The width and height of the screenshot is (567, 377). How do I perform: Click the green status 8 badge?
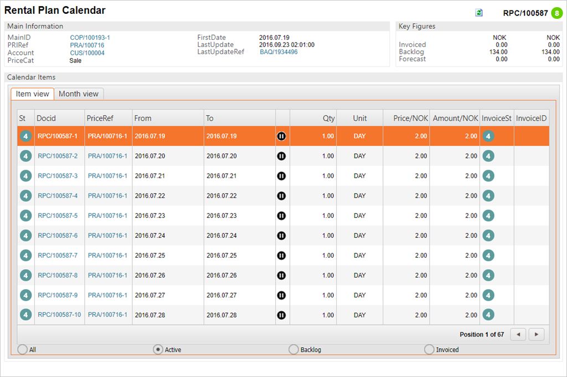coord(556,13)
